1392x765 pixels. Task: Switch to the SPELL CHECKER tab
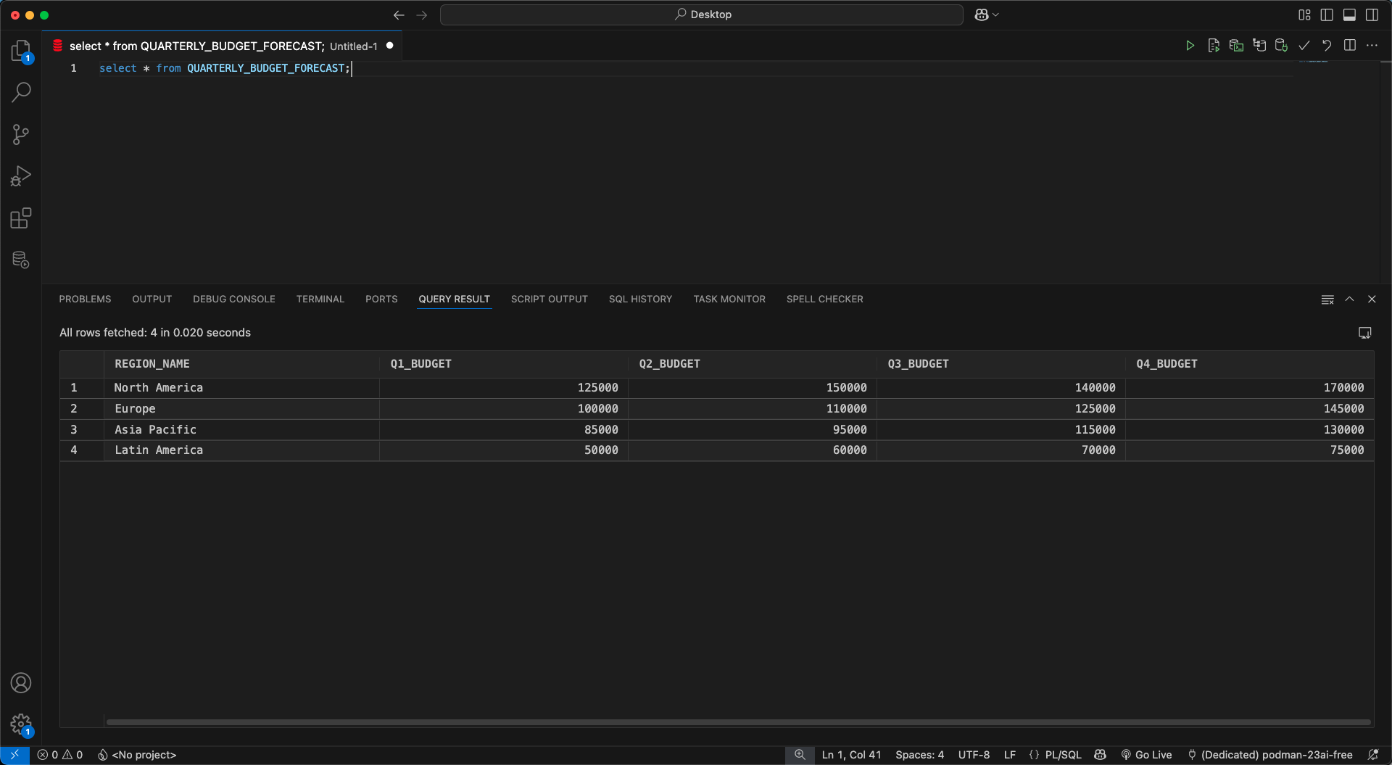[x=825, y=299]
